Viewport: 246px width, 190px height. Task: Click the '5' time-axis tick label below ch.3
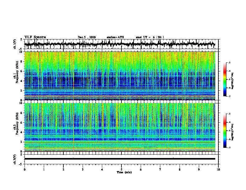click(x=121, y=170)
